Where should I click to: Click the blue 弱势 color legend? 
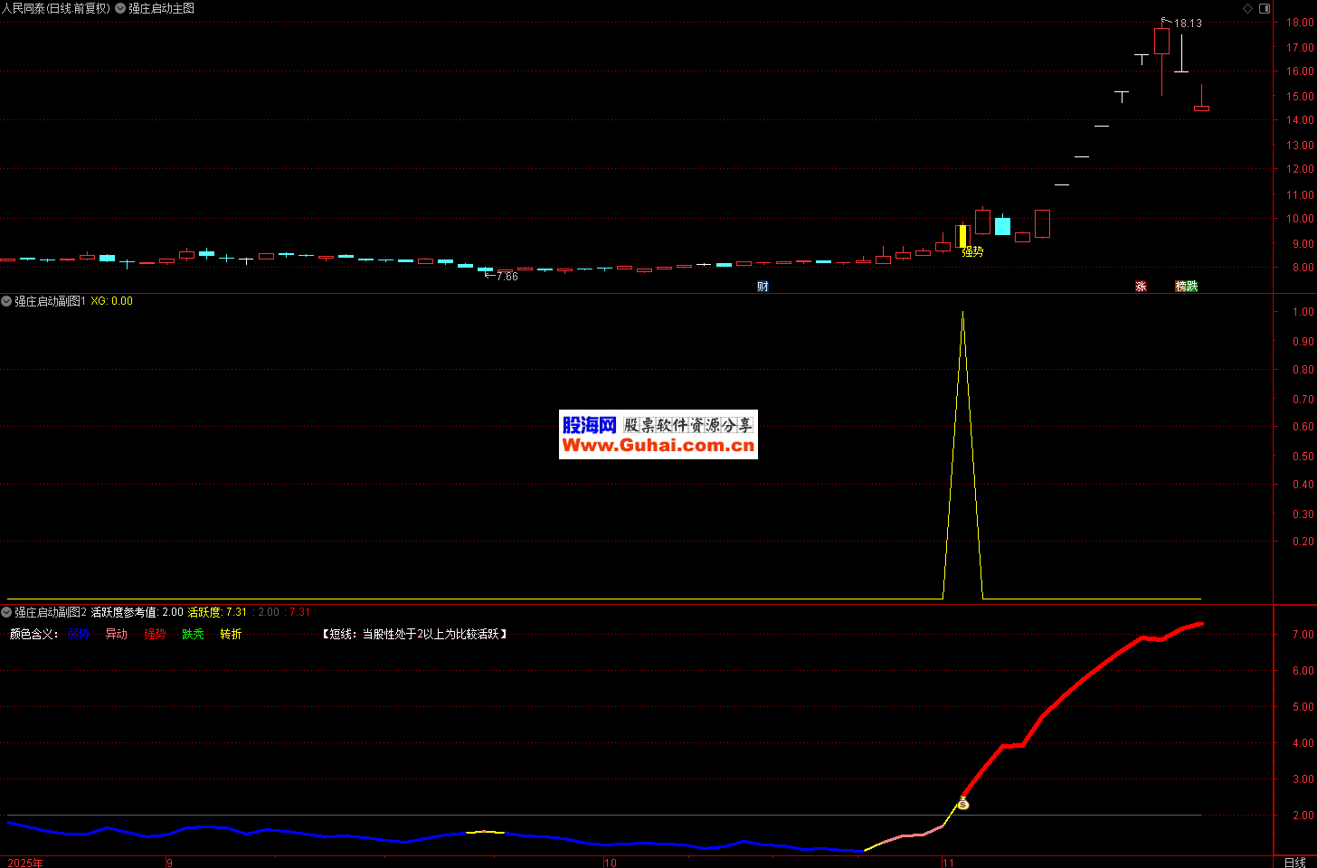click(x=78, y=635)
